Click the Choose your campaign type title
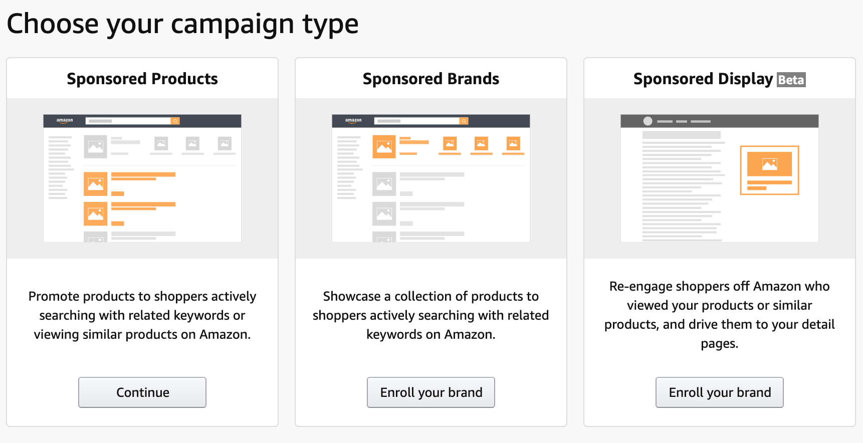This screenshot has height=443, width=863. (x=182, y=24)
